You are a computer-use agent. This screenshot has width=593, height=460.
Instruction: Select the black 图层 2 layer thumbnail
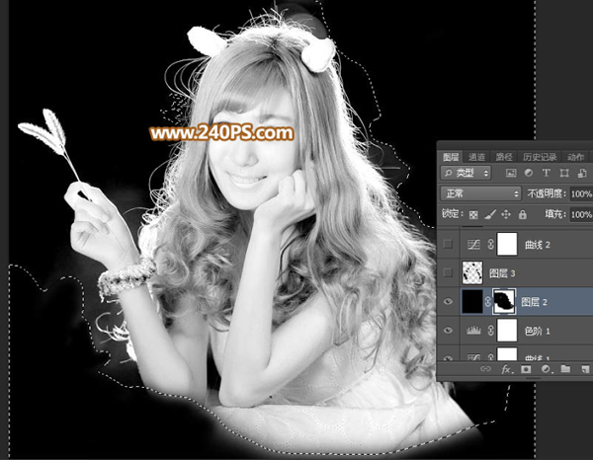pyautogui.click(x=472, y=301)
